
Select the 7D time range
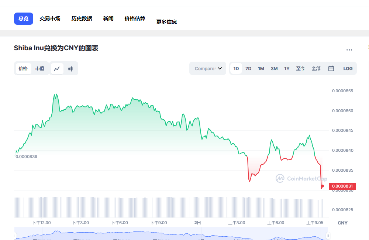(248, 68)
